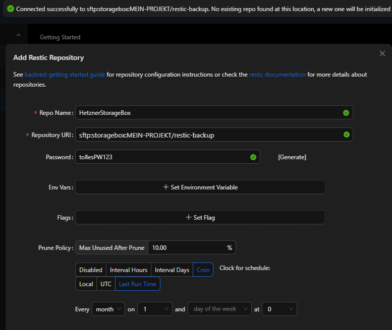Image resolution: width=392 pixels, height=330 pixels.
Task: Open the restic documentation link
Action: coord(277,75)
